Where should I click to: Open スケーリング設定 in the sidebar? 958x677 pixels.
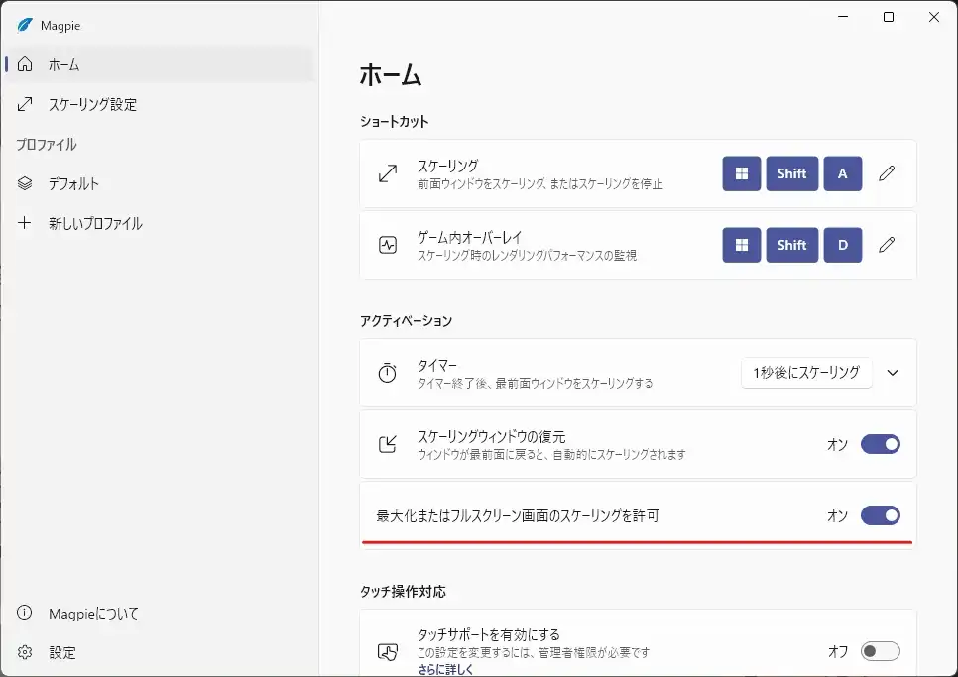92,104
